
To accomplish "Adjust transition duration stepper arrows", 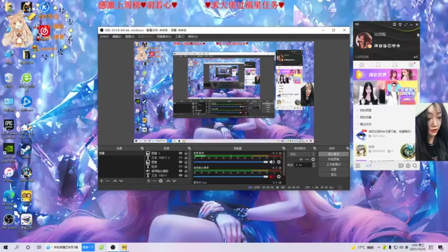I will [x=314, y=165].
